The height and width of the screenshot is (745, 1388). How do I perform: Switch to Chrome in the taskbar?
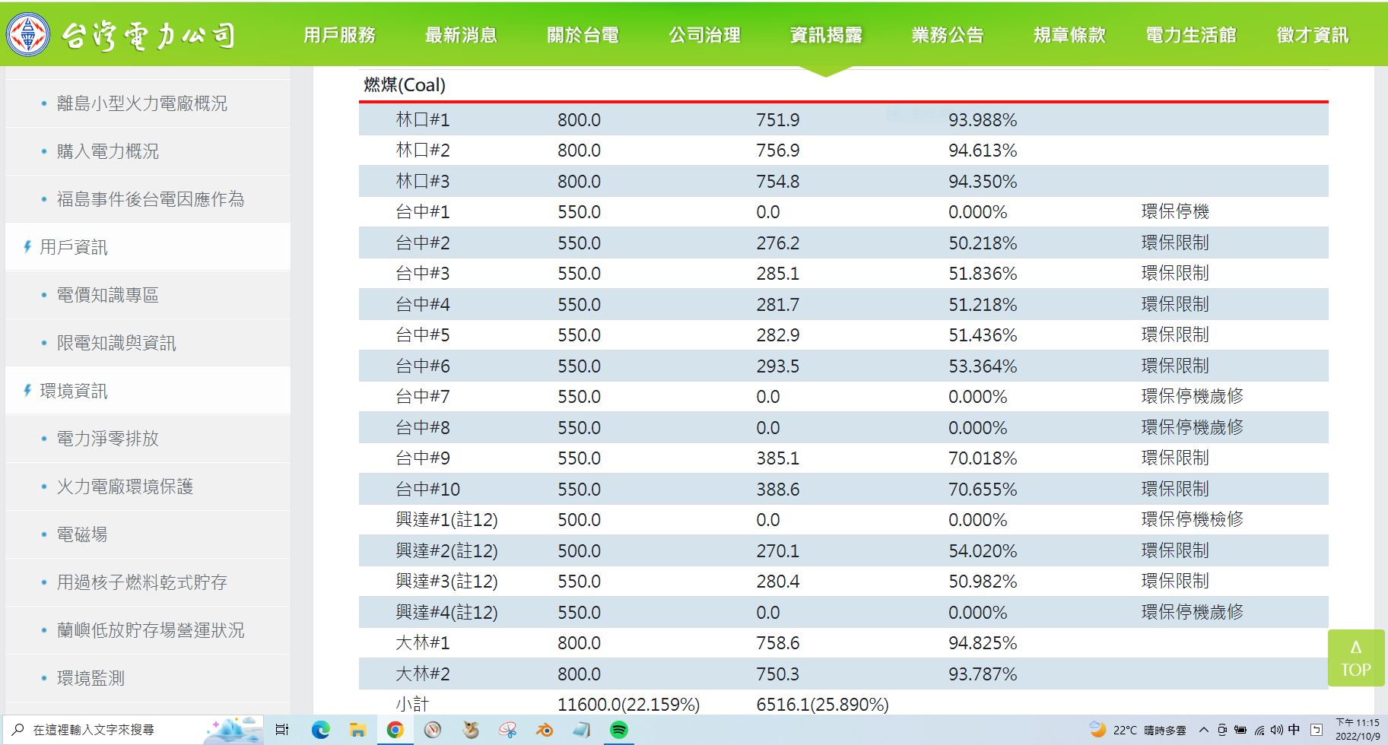click(395, 730)
